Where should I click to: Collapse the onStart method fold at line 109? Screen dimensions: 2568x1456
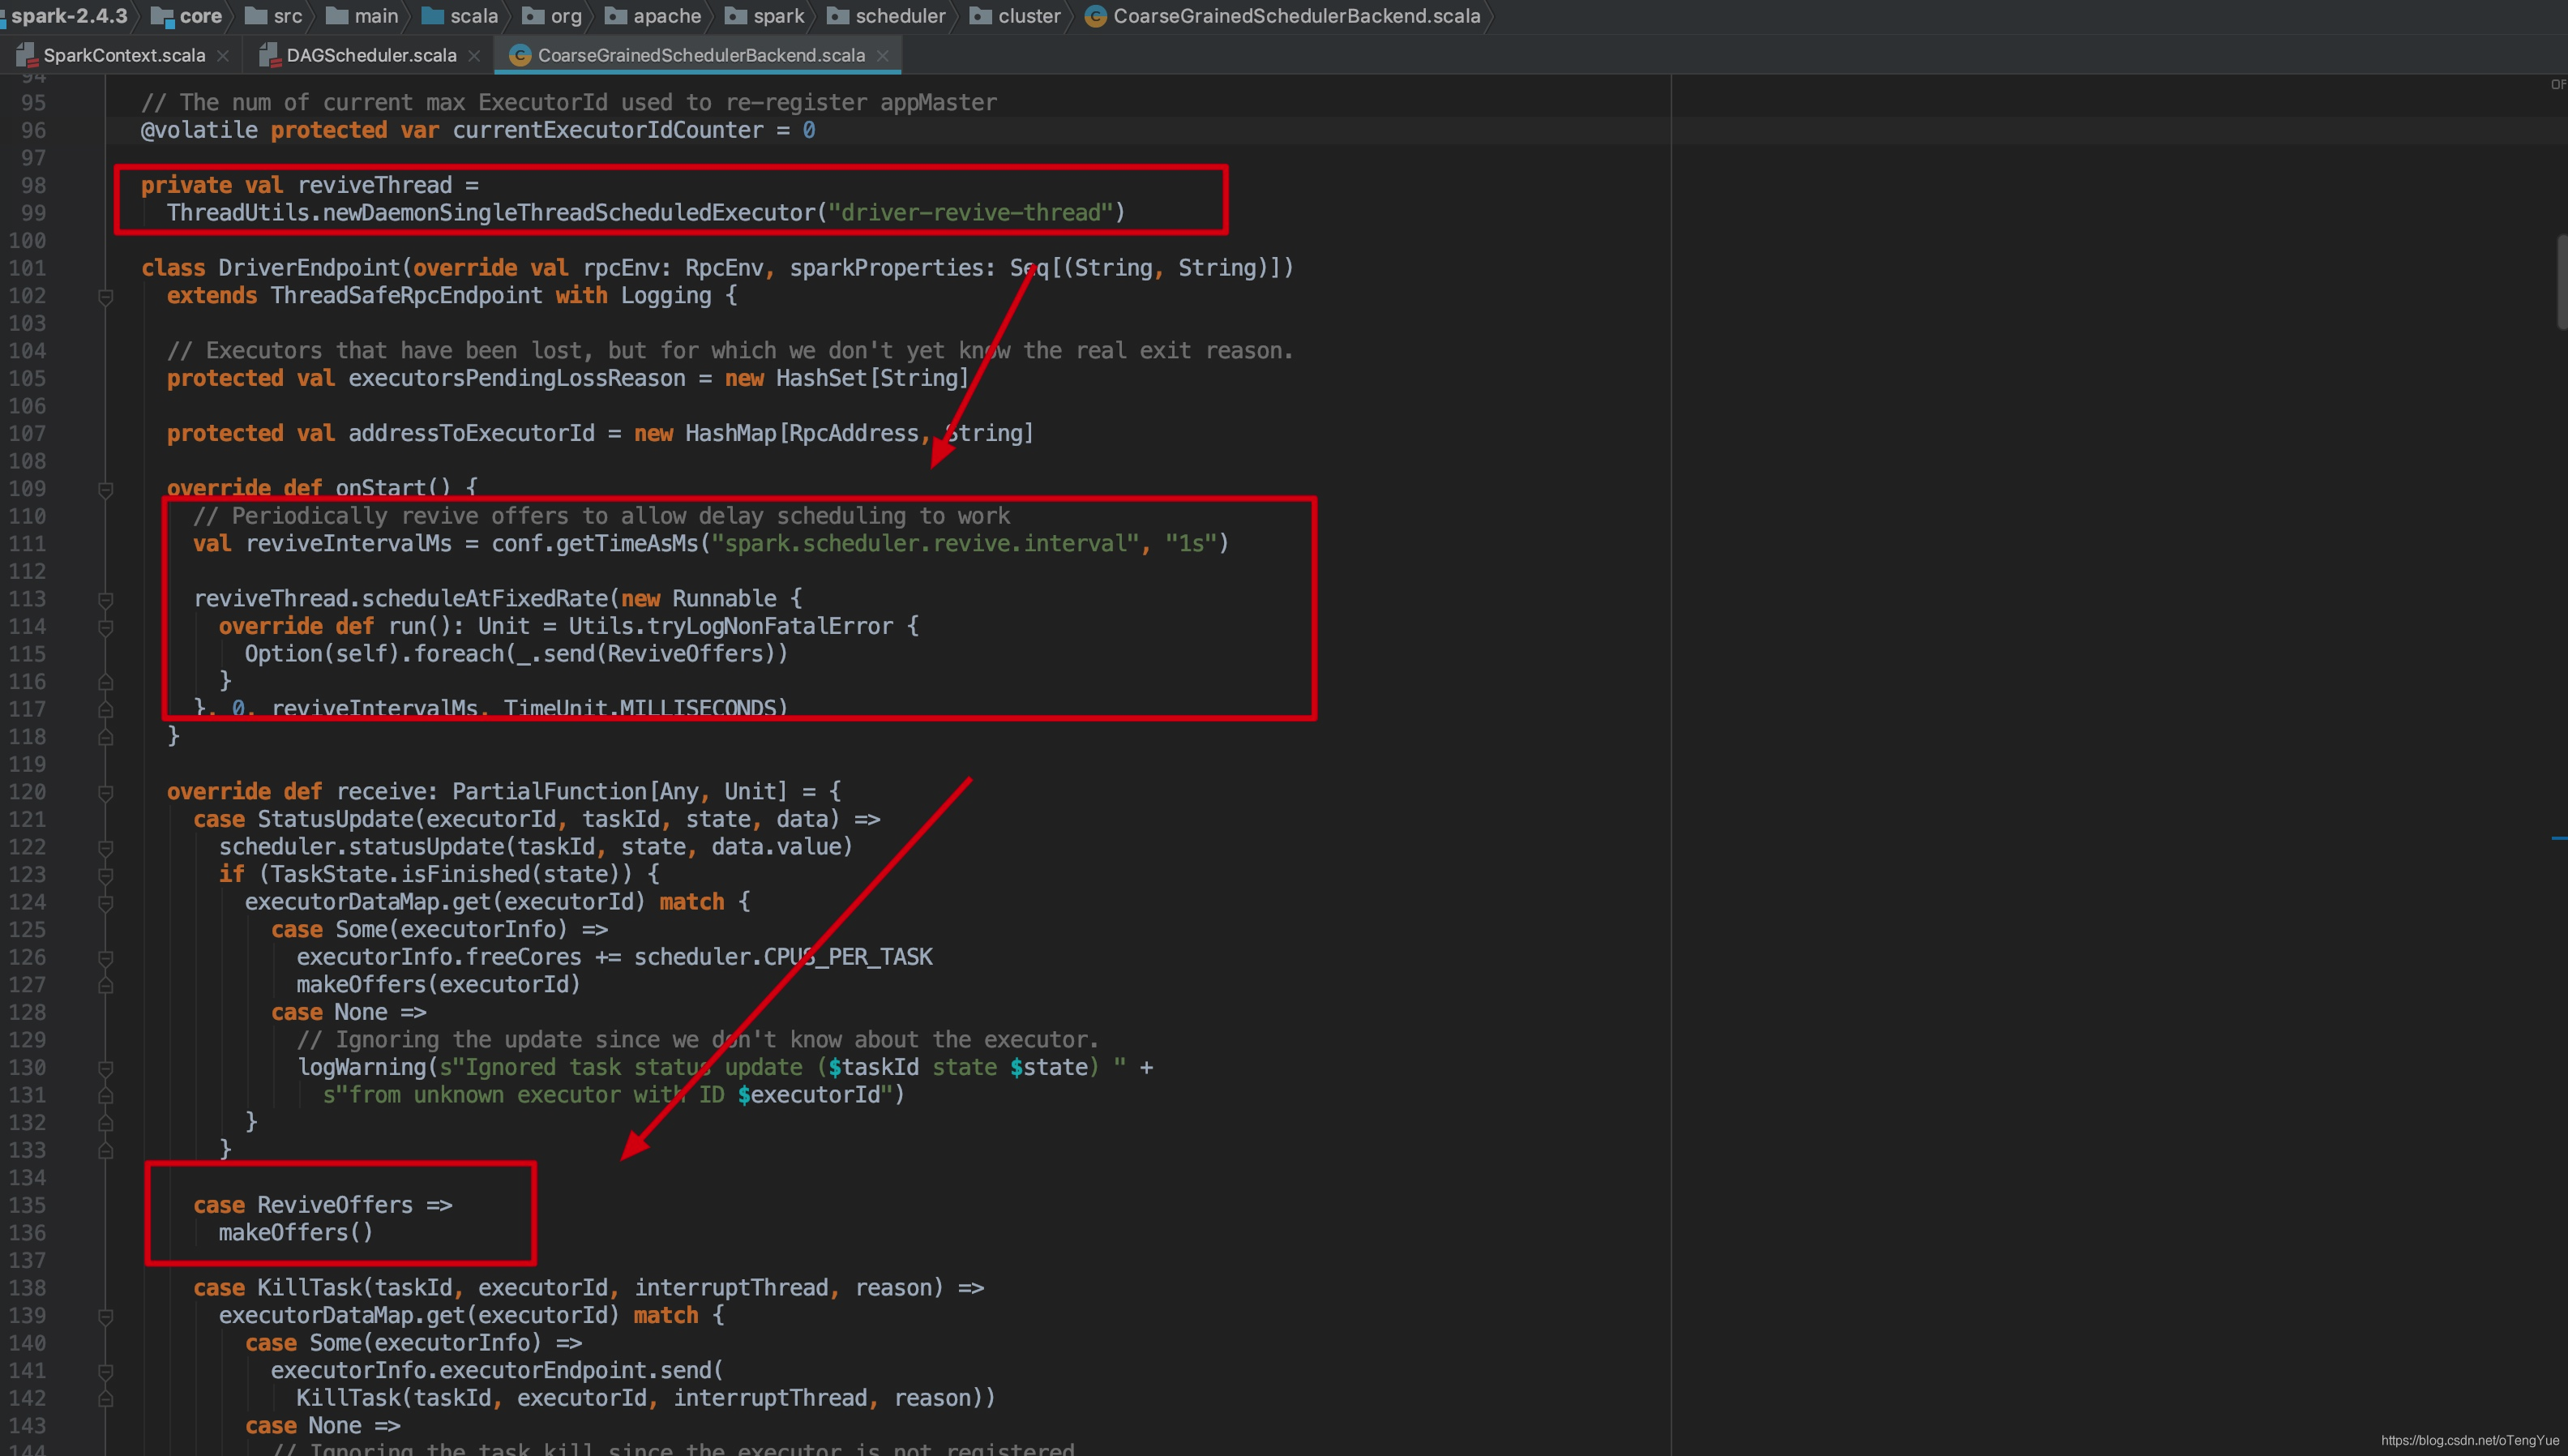pos(105,490)
